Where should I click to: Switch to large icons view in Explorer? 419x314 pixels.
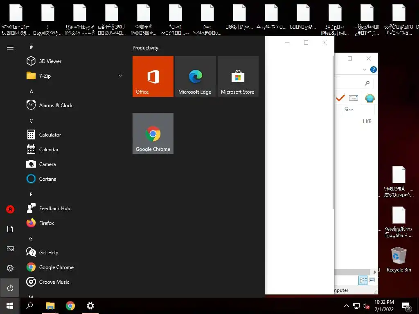372,280
